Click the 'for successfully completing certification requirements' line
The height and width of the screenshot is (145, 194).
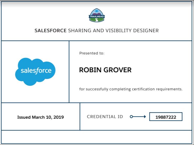131,89
